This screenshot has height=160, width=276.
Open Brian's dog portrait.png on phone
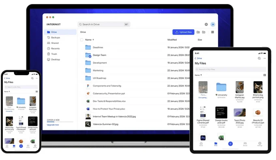click(9, 125)
